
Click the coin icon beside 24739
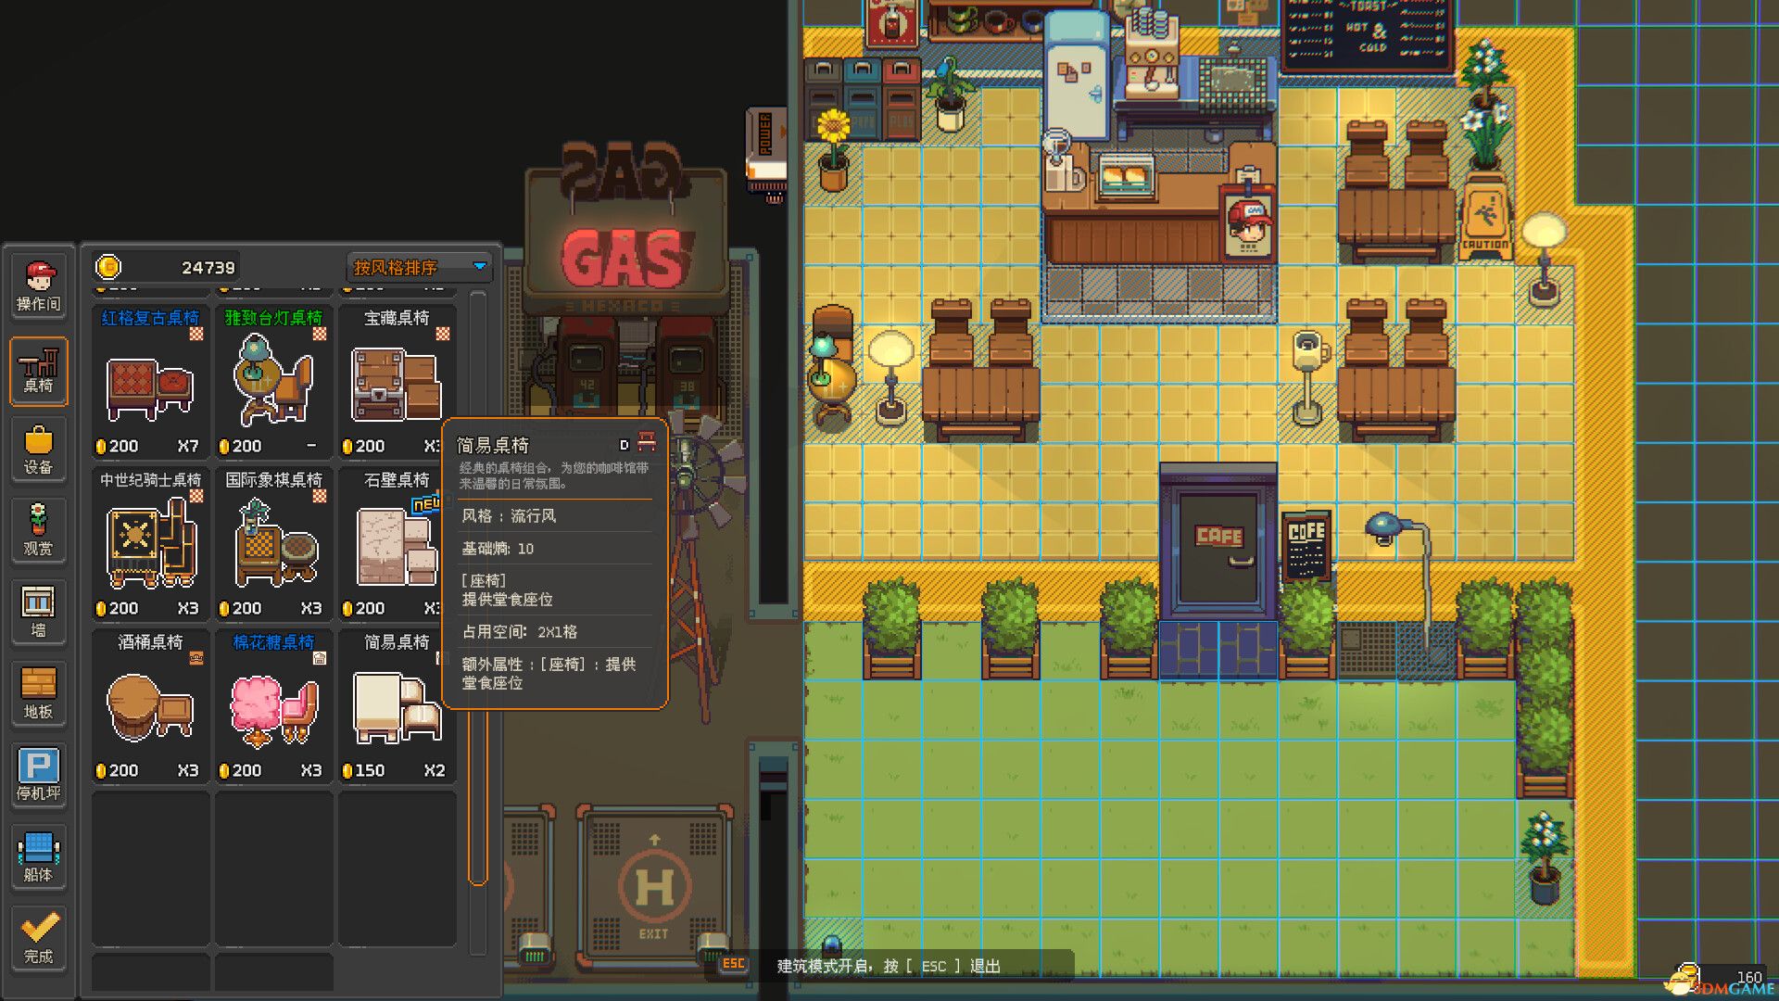click(x=109, y=267)
